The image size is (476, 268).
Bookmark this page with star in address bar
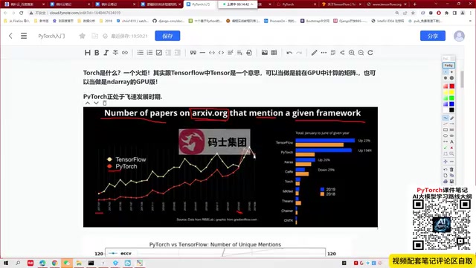413,13
